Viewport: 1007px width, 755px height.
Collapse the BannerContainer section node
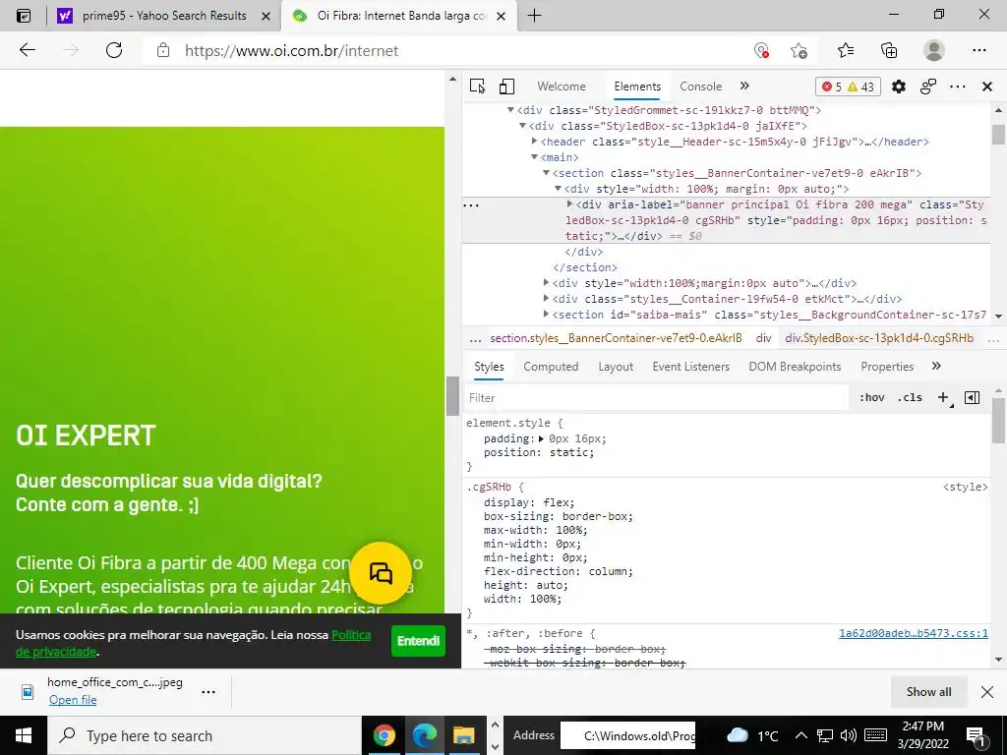(547, 173)
